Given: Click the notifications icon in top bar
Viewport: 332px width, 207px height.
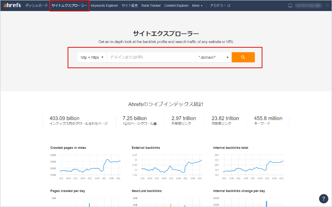Looking at the screenshot, I should tap(290, 6).
